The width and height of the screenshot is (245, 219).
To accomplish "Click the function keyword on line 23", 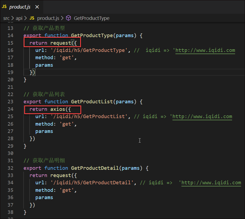I will (x=56, y=102).
